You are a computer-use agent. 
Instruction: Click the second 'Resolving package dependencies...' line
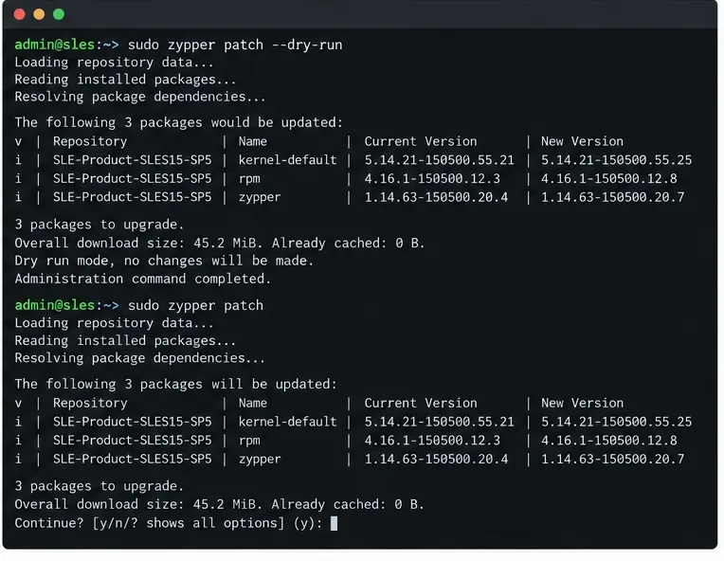(x=140, y=358)
